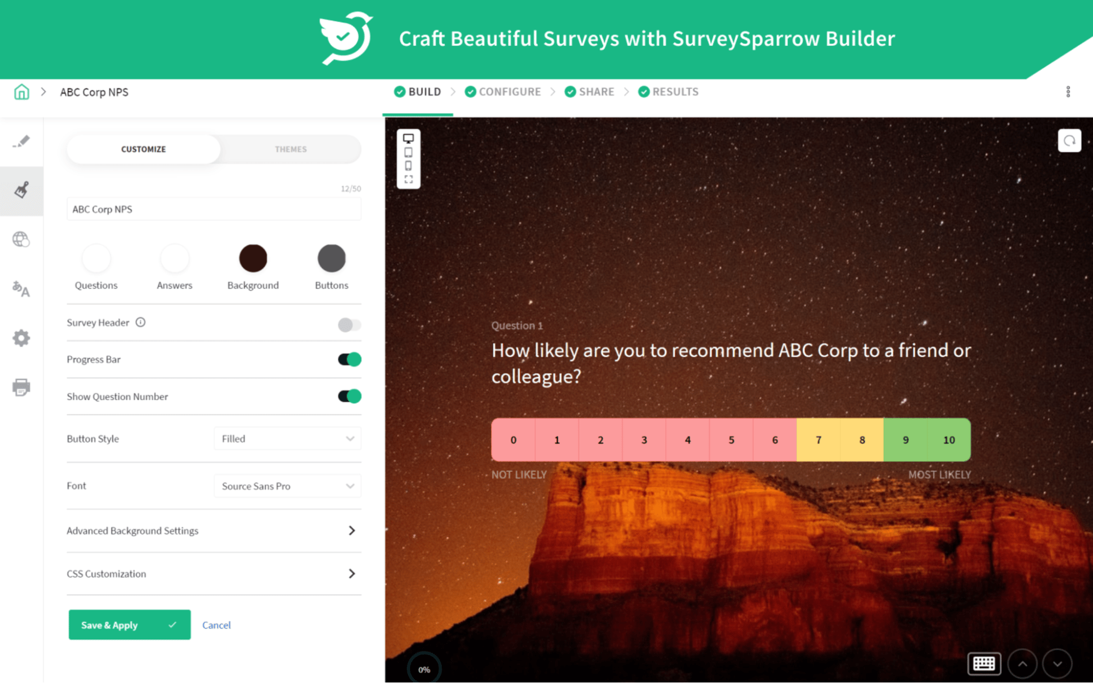Disable the Progress Bar toggle
This screenshot has height=683, width=1093.
(349, 359)
